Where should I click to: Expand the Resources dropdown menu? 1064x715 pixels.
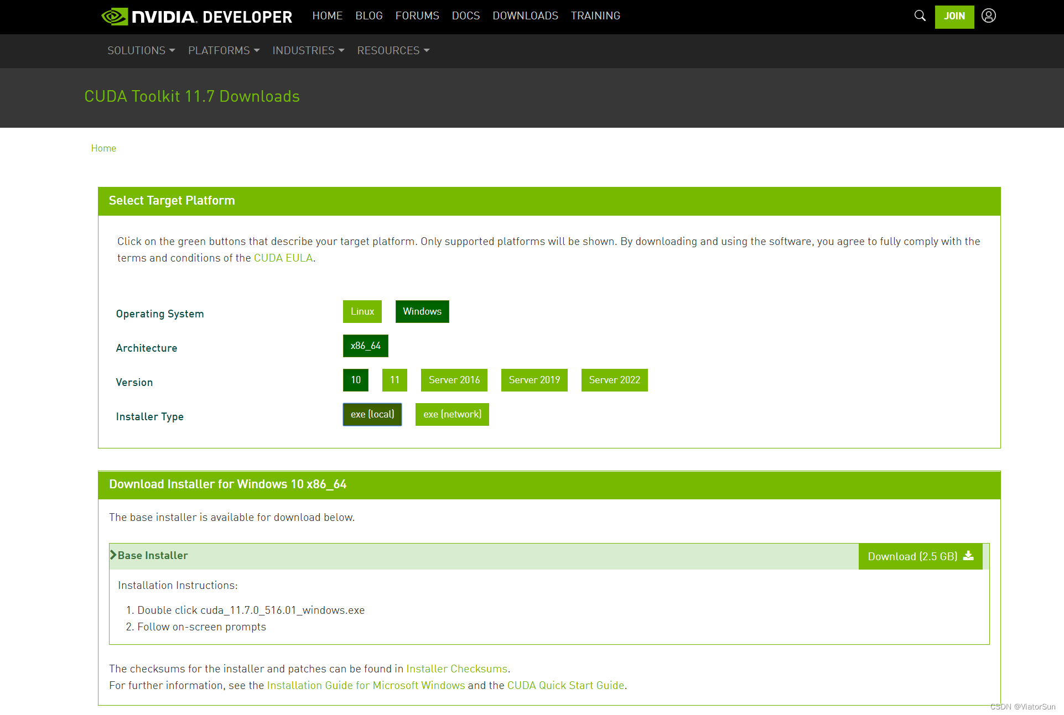pos(393,50)
